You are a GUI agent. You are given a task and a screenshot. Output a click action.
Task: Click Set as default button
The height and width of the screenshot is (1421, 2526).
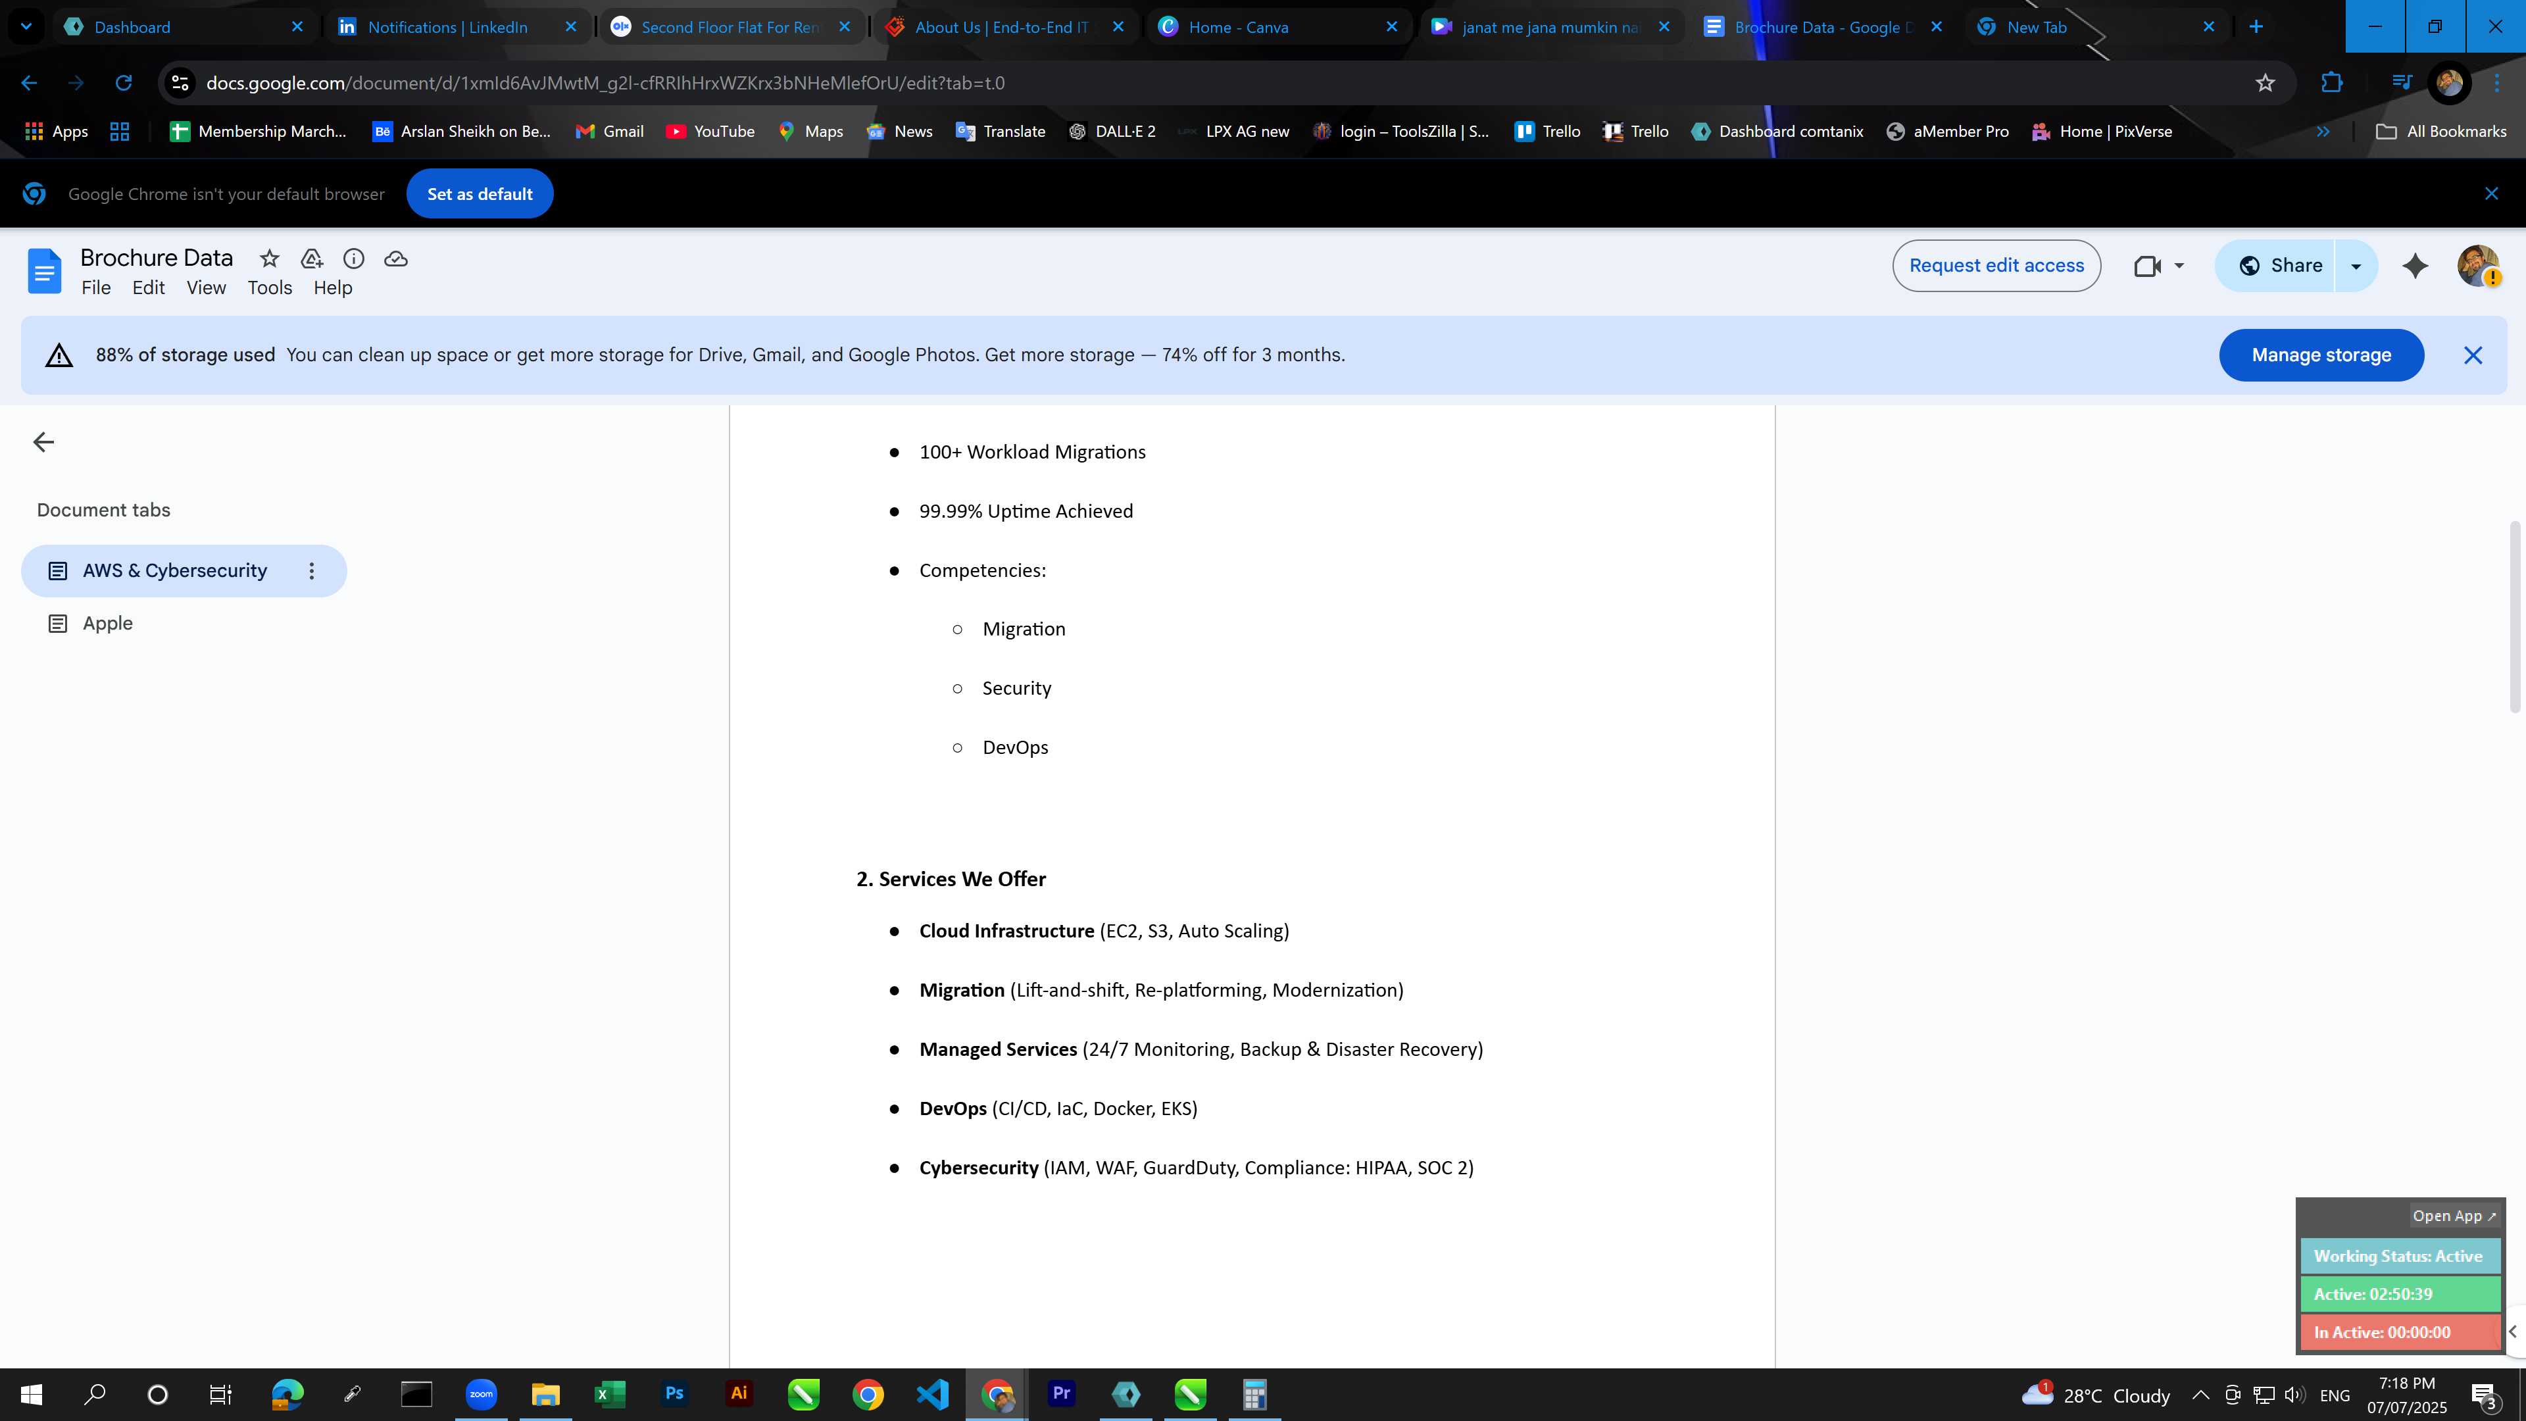point(480,194)
